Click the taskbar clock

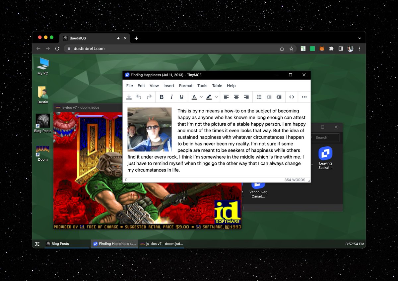coord(355,244)
